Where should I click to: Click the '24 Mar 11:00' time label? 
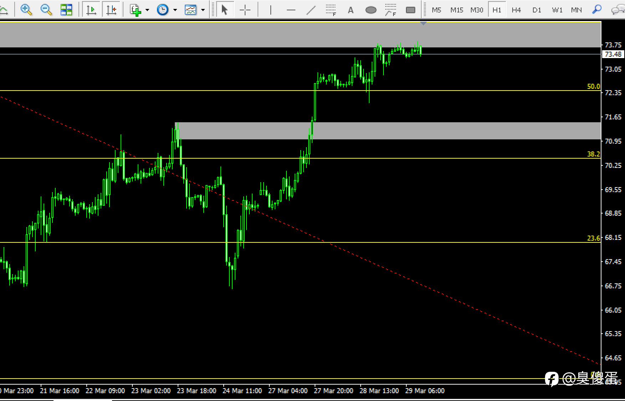[242, 391]
